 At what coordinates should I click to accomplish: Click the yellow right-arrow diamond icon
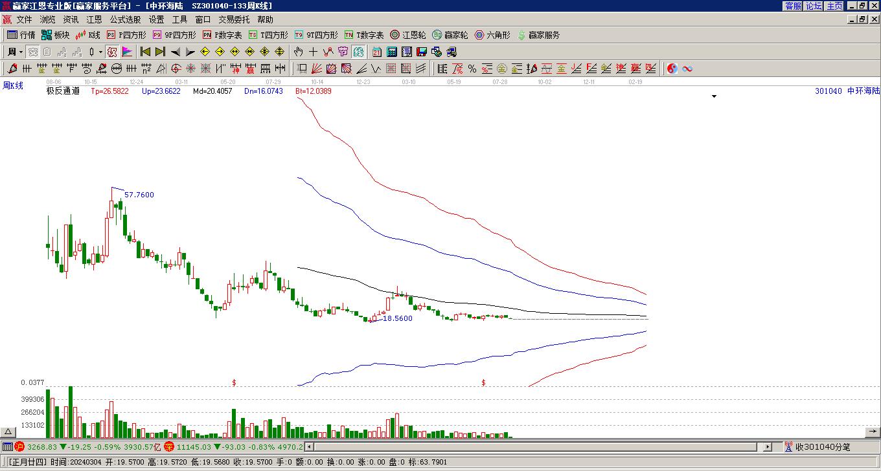click(220, 52)
